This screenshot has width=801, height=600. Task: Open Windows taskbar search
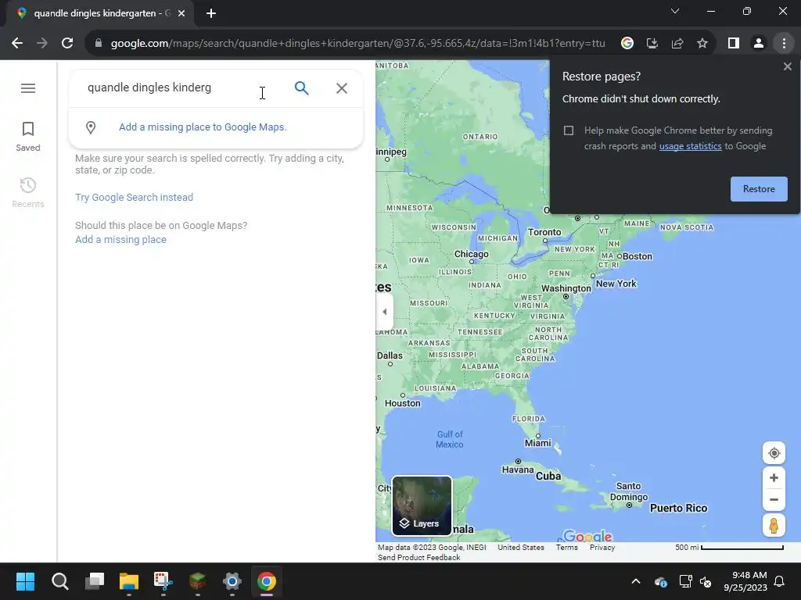59,581
